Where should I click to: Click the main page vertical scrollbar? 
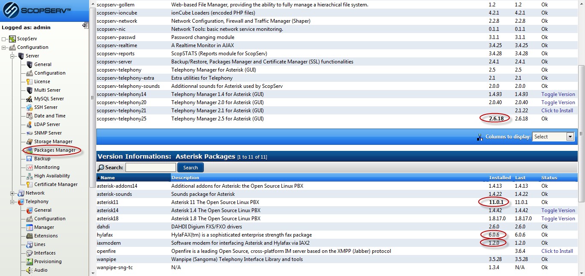581,133
